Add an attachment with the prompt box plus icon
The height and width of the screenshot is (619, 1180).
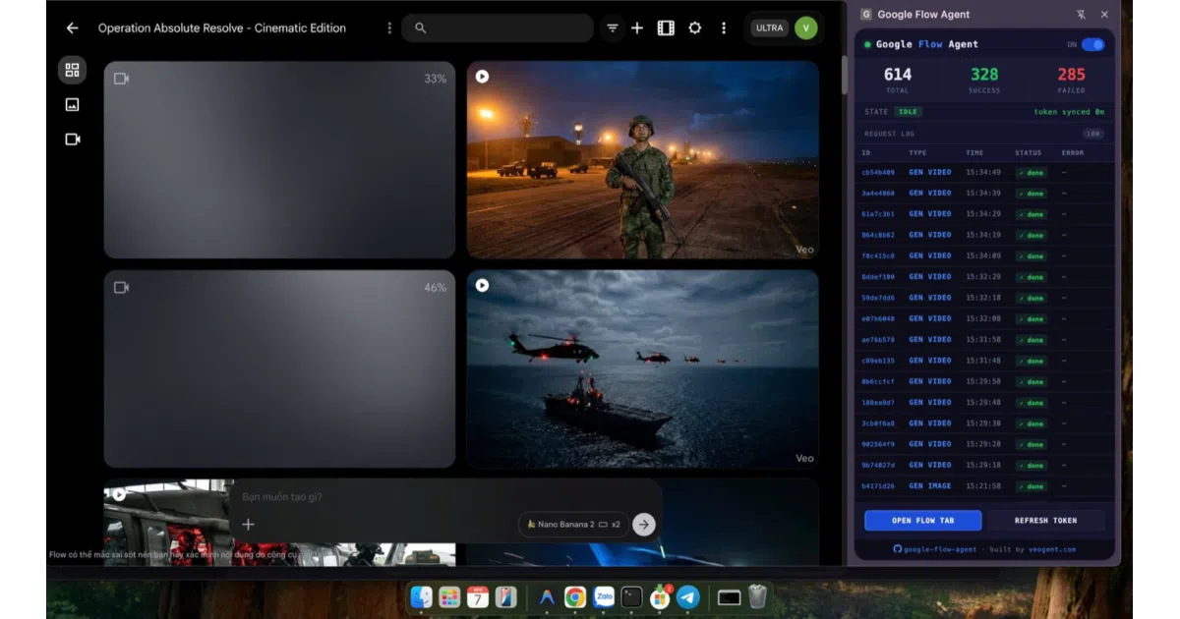coord(248,525)
